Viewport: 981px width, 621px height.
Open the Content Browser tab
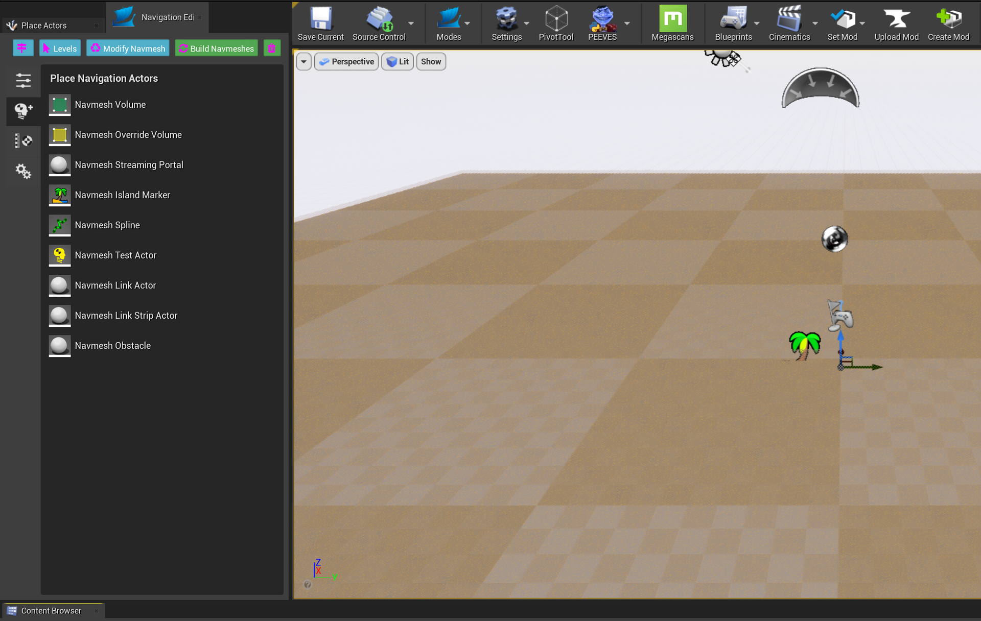point(51,611)
